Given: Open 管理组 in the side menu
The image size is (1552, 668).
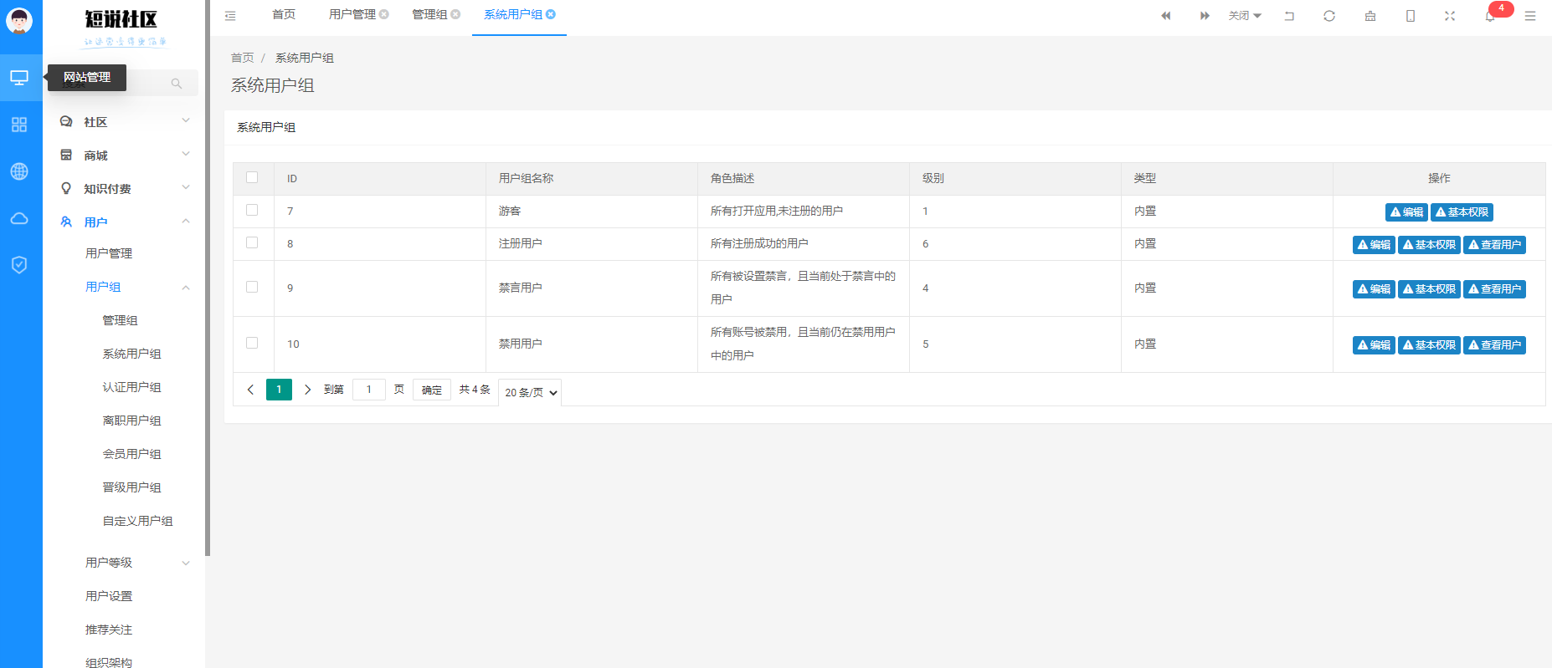Looking at the screenshot, I should [120, 320].
